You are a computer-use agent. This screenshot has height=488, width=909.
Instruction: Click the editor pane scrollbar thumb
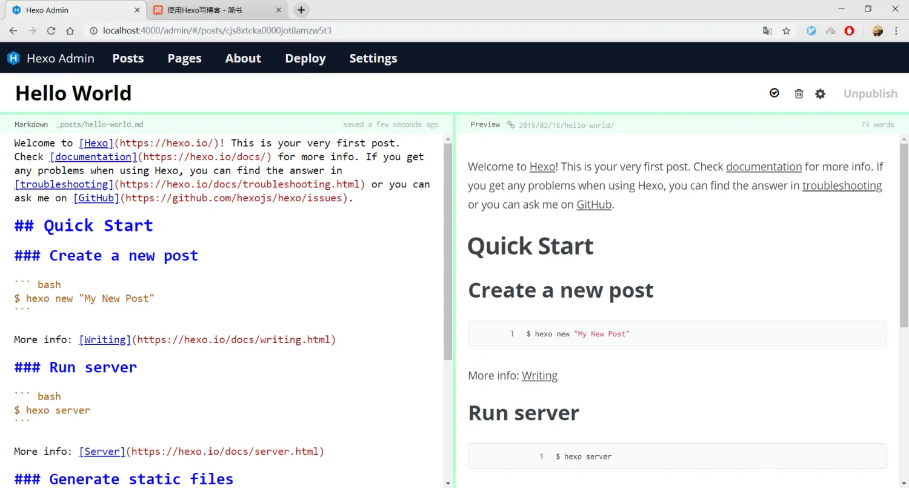point(448,252)
